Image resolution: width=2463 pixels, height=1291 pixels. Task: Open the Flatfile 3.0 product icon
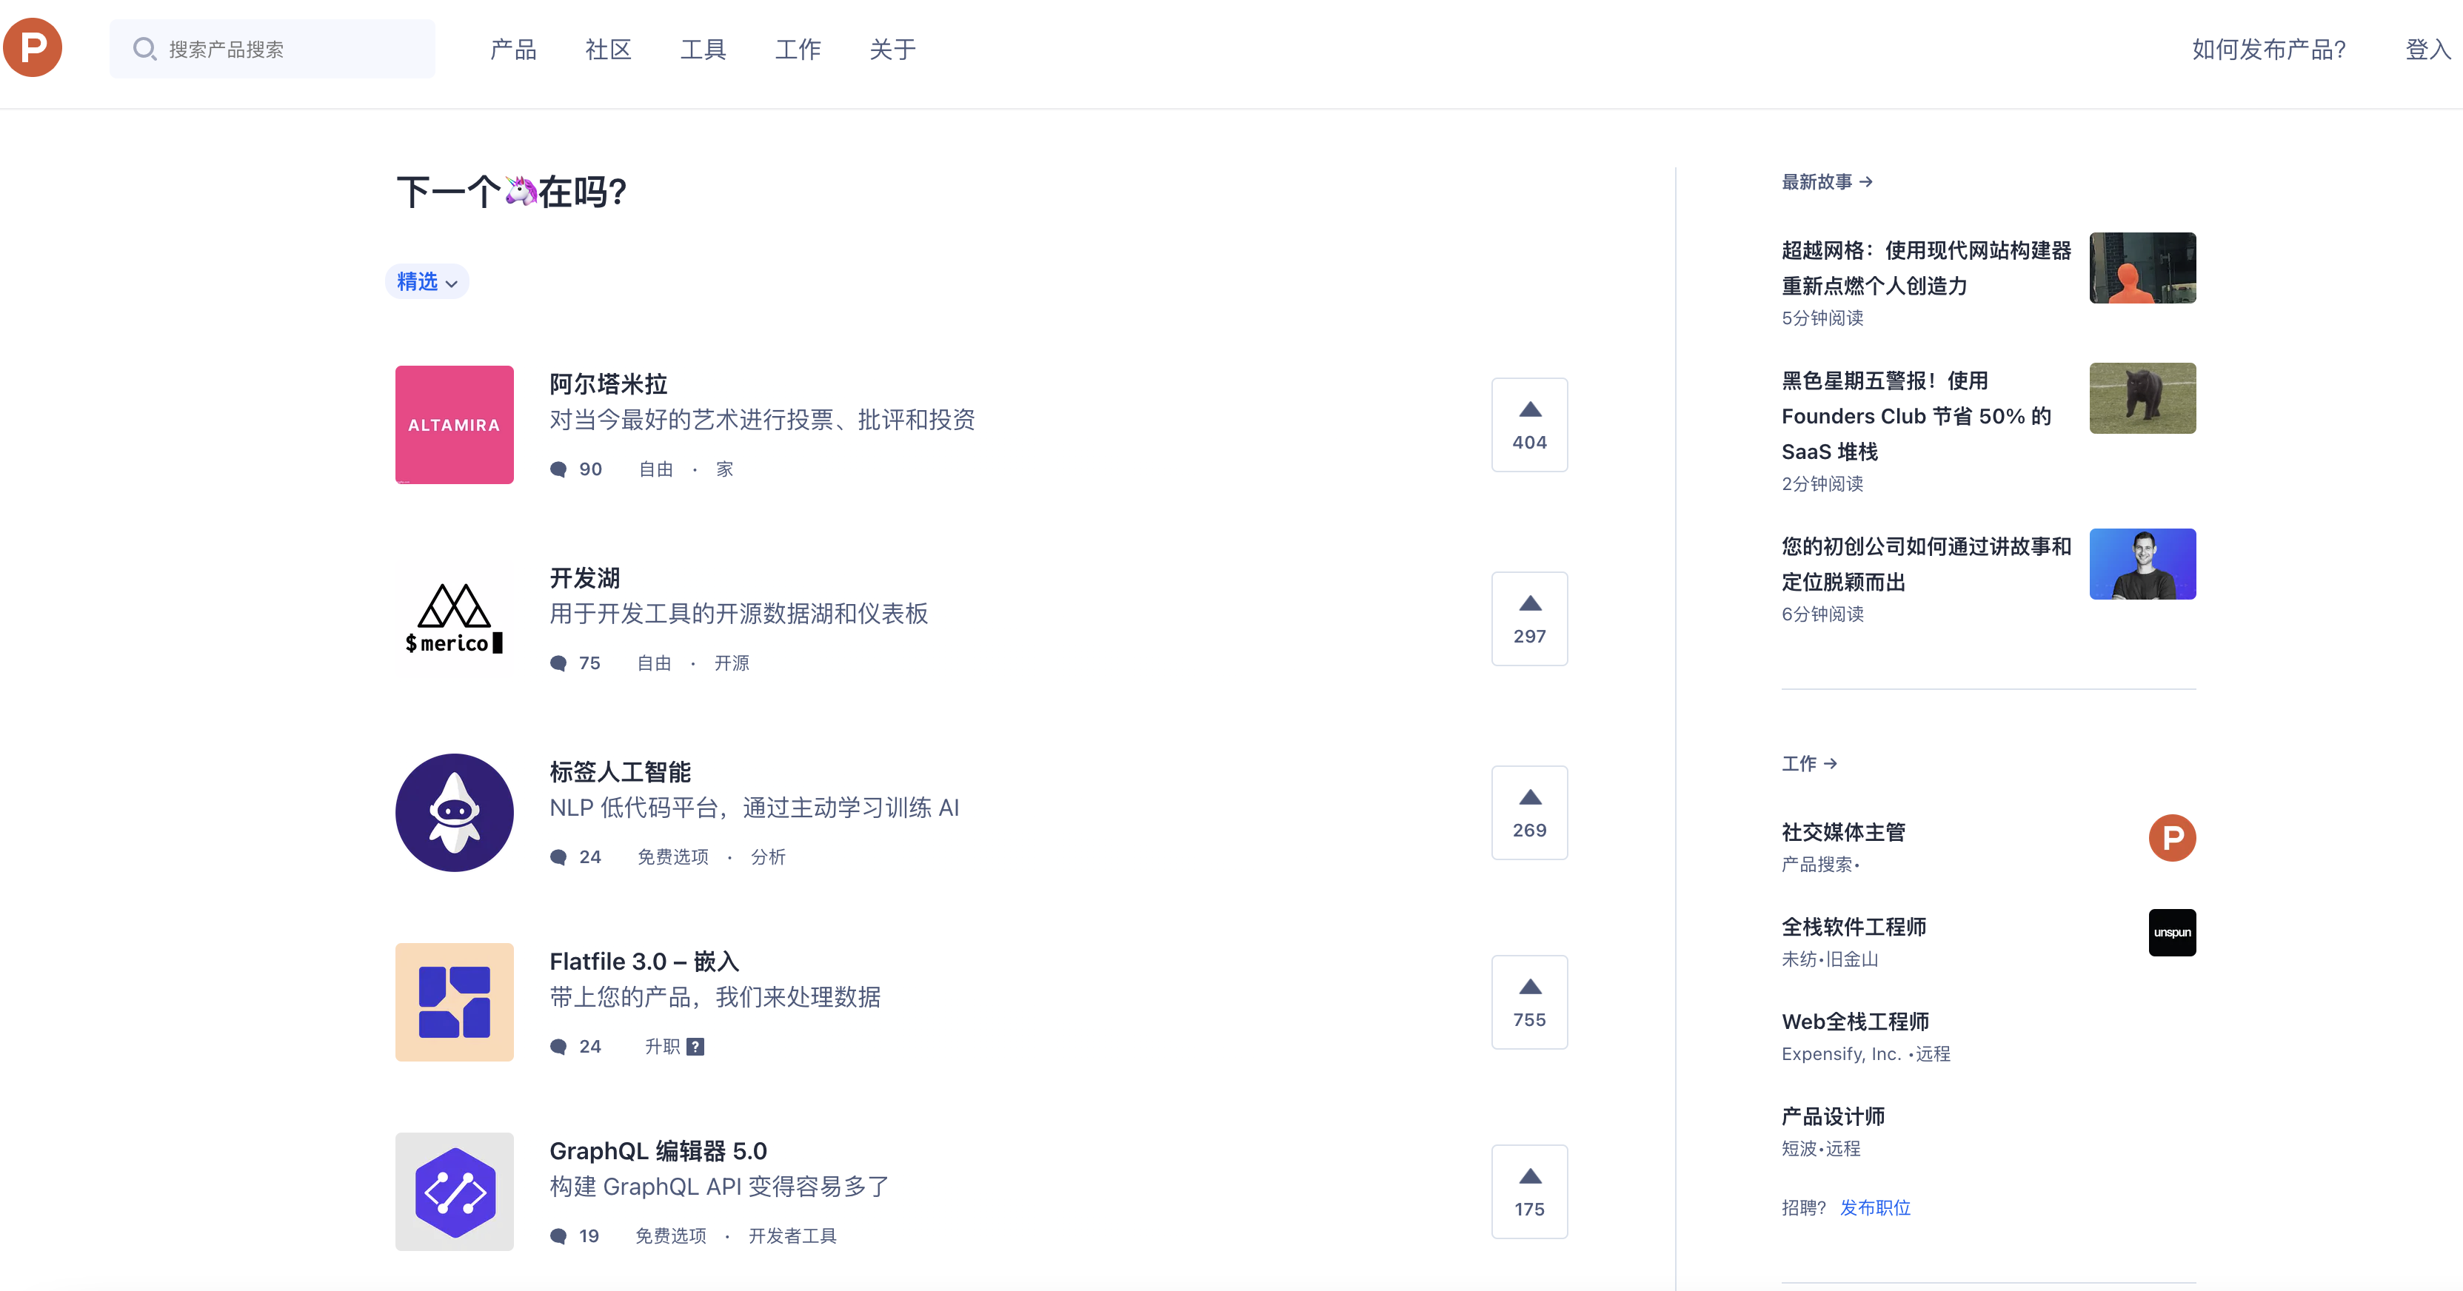pyautogui.click(x=454, y=1002)
